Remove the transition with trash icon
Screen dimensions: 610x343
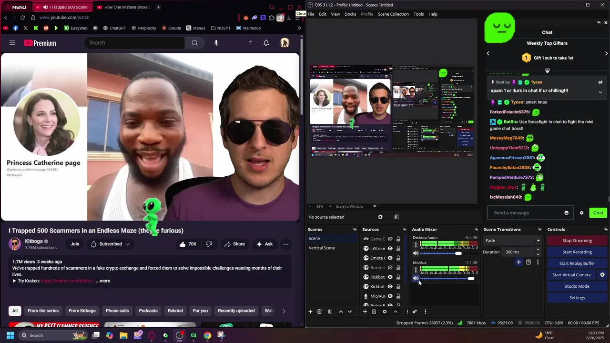pyautogui.click(x=529, y=262)
